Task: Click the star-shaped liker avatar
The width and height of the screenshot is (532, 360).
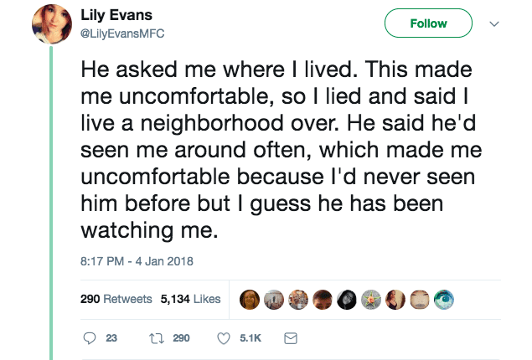Action: pos(371,300)
